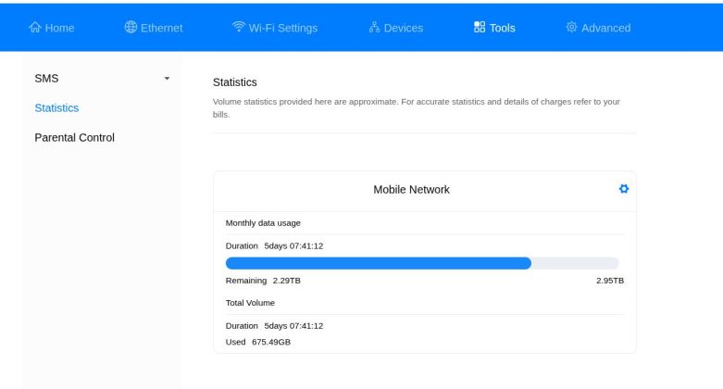Select the Devices tab label
Image resolution: width=723 pixels, height=389 pixels.
(x=404, y=28)
